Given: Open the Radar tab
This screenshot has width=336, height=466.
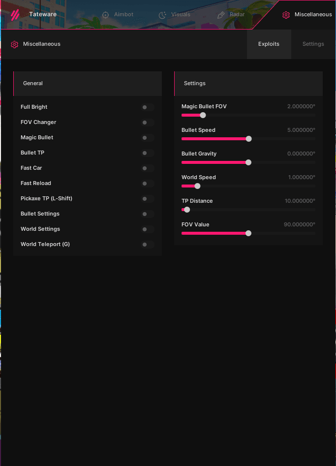Looking at the screenshot, I should [237, 15].
